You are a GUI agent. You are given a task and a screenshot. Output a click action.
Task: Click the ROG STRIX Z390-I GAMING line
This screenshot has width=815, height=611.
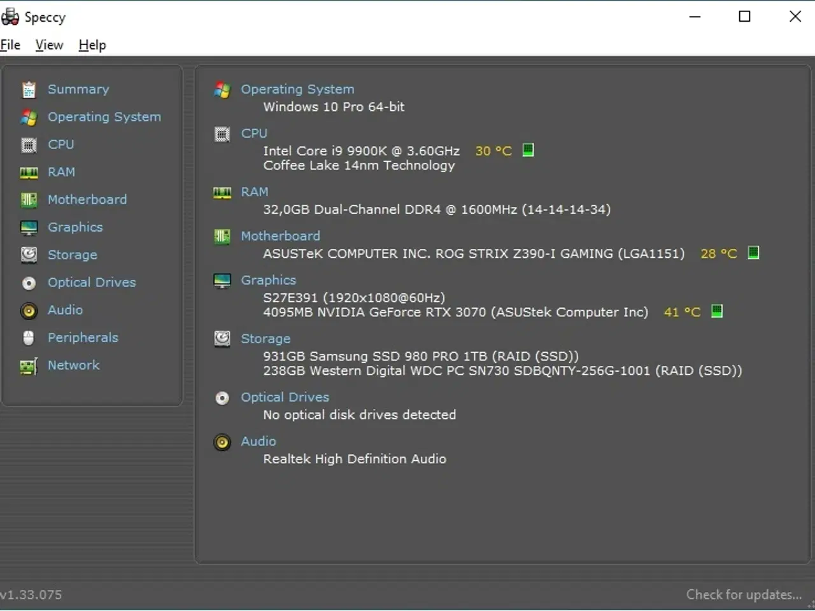tap(474, 253)
